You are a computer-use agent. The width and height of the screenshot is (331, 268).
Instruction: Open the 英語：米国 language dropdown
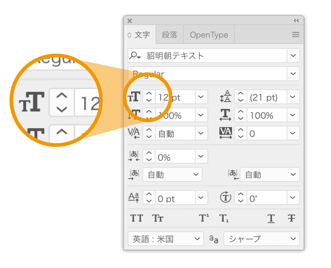pyautogui.click(x=166, y=239)
